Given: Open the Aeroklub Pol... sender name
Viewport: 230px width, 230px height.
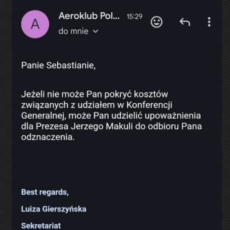Looking at the screenshot, I should [x=89, y=16].
